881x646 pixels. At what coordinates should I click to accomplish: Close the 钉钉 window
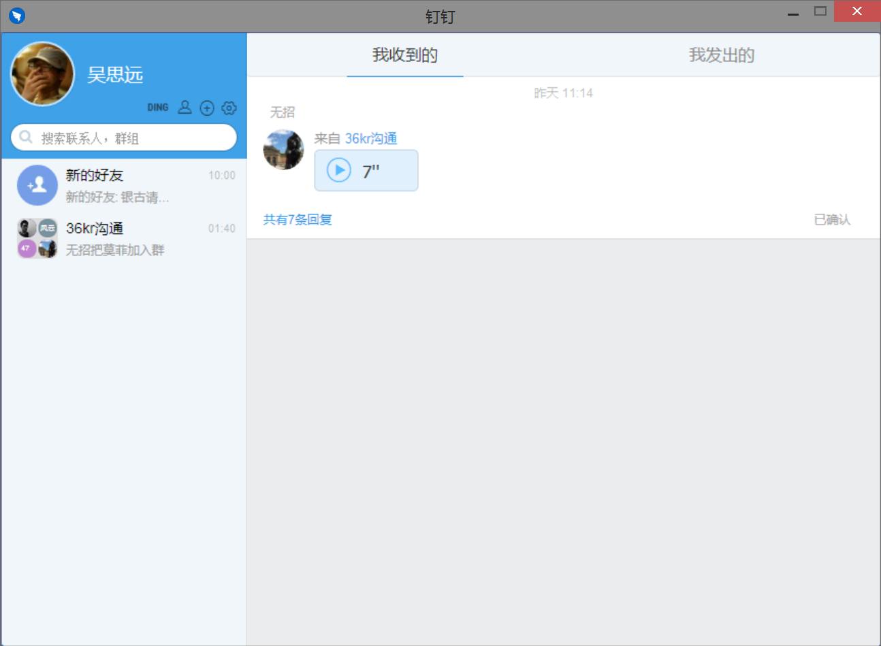point(857,11)
